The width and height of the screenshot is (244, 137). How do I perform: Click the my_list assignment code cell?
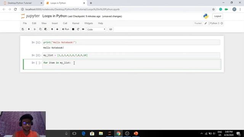[131, 55]
